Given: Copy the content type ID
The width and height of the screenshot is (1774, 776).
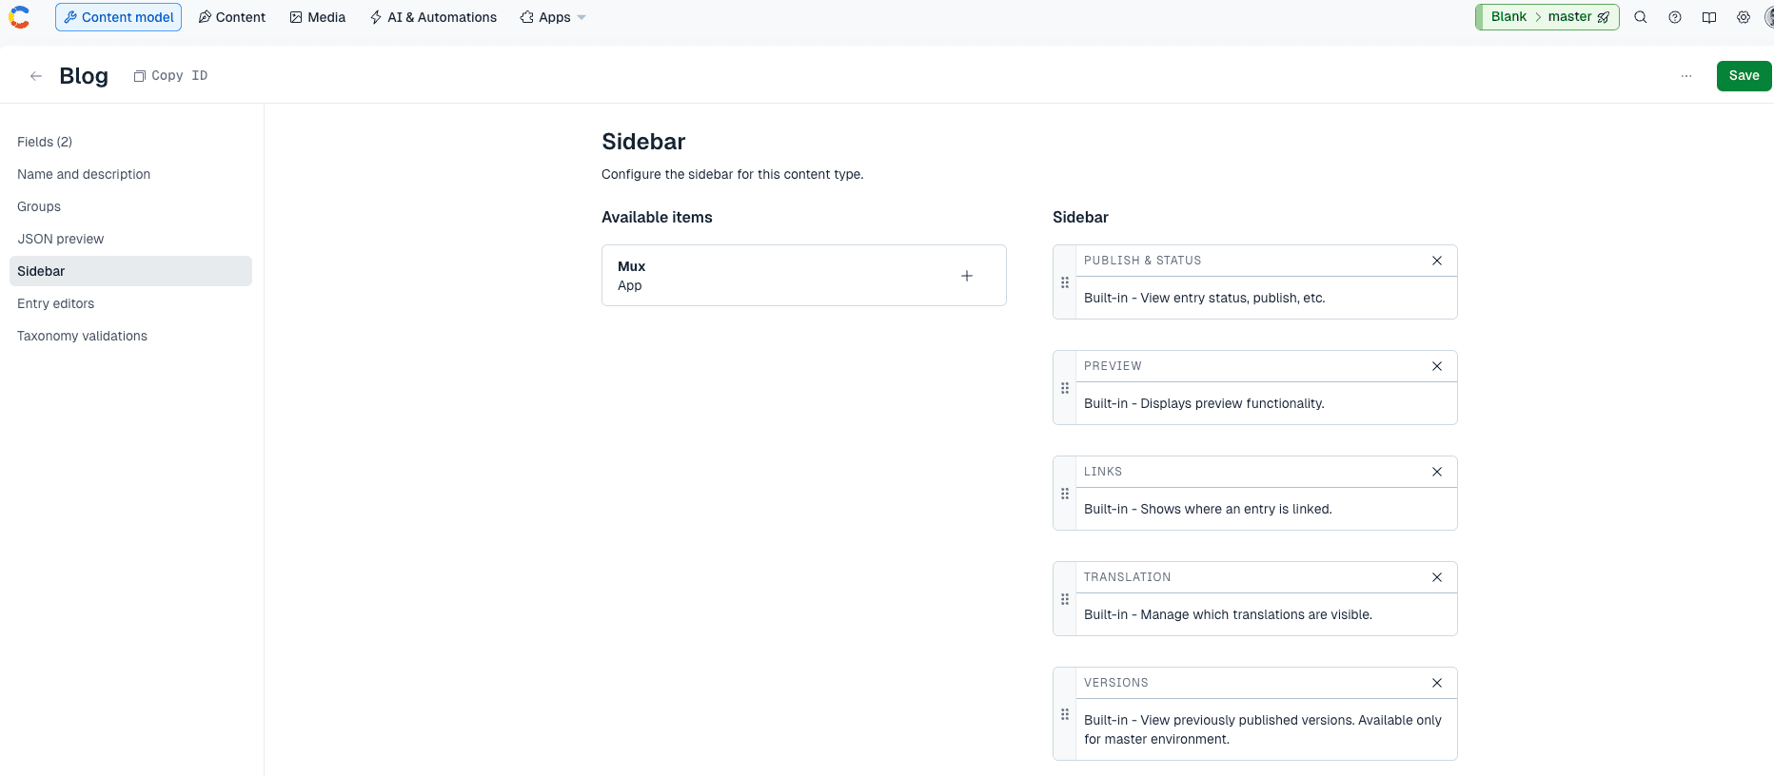Looking at the screenshot, I should coord(171,76).
